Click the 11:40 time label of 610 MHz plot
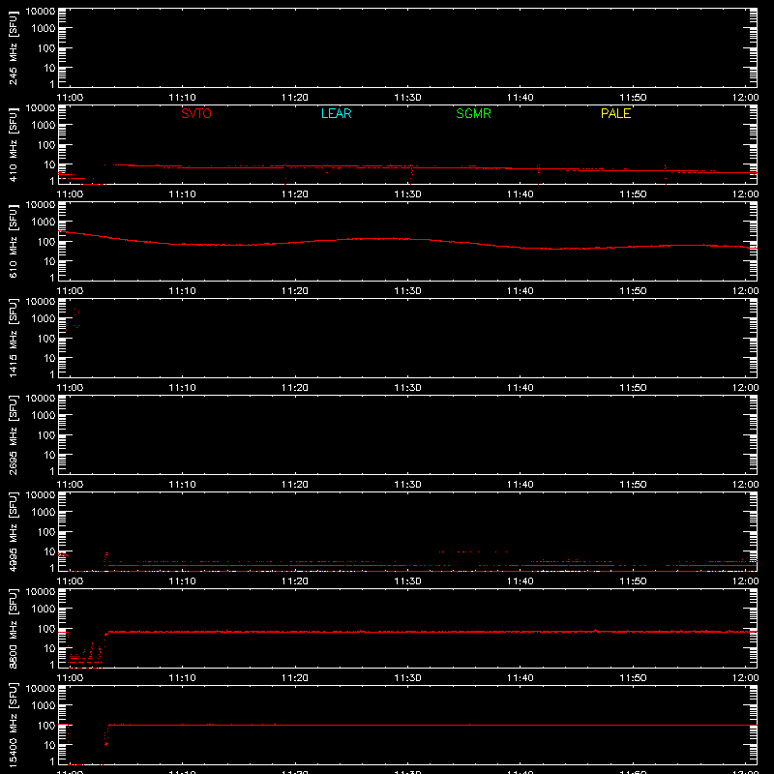The image size is (774, 774). click(521, 291)
